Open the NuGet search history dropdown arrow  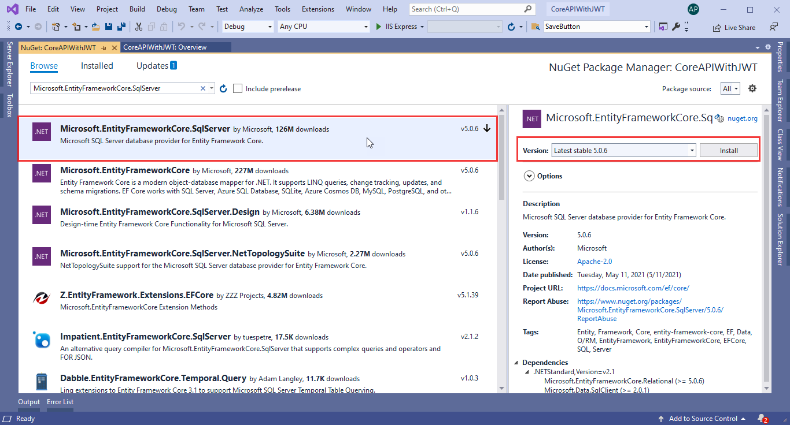point(212,88)
